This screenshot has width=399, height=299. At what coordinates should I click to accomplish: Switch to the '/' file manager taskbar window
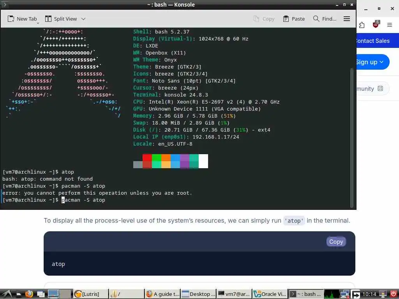click(x=126, y=294)
